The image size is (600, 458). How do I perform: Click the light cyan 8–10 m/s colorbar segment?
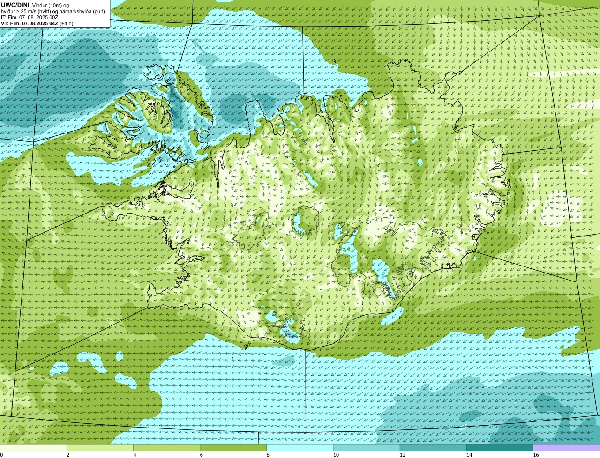click(300, 448)
